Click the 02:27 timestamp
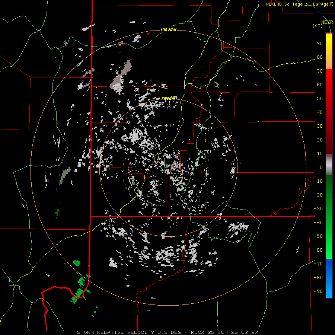Viewport: 335px width, 335px height. 249,332
